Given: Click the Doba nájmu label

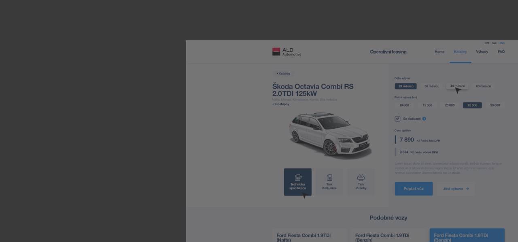Looking at the screenshot, I should pos(402,78).
